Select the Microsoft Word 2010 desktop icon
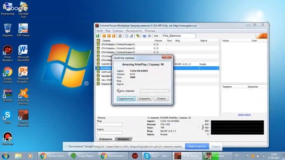Screen dimensions: 285x160 click(x=23, y=53)
